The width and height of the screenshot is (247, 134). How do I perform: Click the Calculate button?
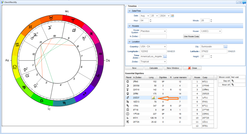coord(153,68)
